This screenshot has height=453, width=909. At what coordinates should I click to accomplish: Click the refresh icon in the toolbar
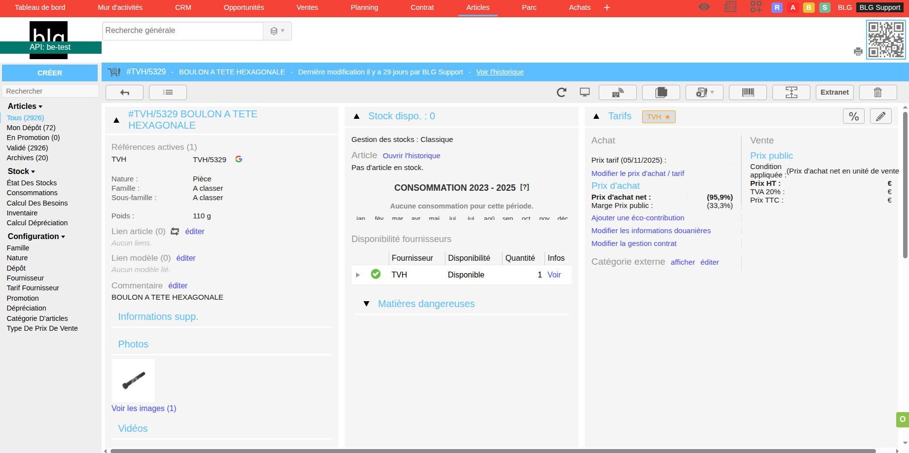point(561,92)
